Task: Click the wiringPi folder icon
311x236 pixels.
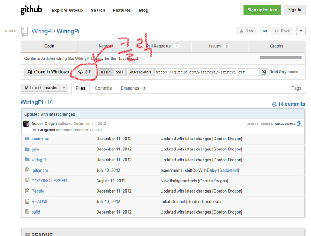Action: tap(27, 160)
